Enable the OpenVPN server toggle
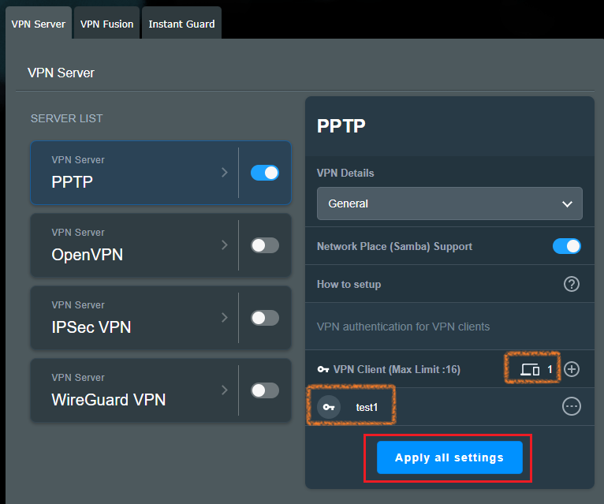The image size is (604, 504). pyautogui.click(x=265, y=245)
